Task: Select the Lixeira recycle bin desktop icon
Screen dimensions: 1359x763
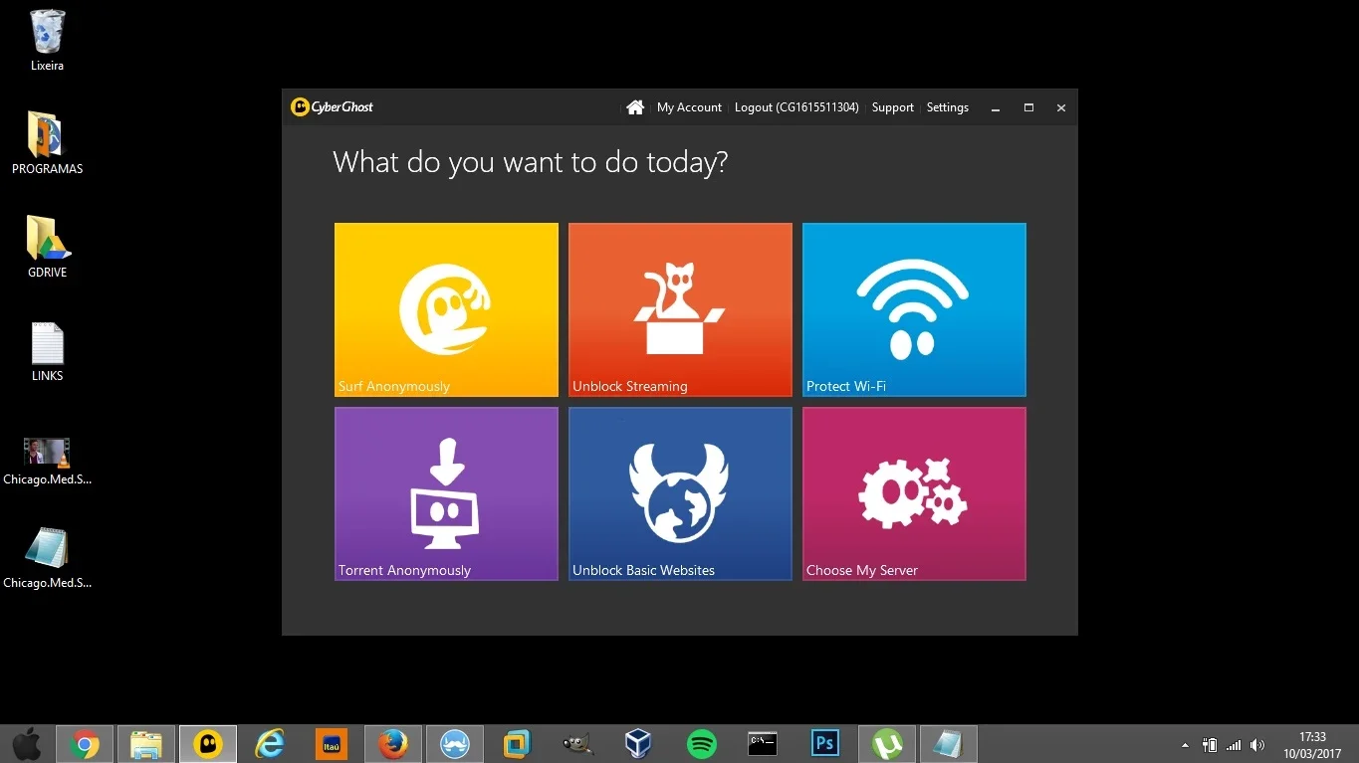Action: click(x=47, y=40)
